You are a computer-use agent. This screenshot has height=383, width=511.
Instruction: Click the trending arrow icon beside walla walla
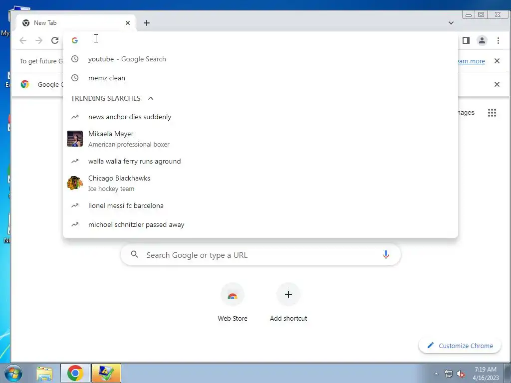[75, 161]
